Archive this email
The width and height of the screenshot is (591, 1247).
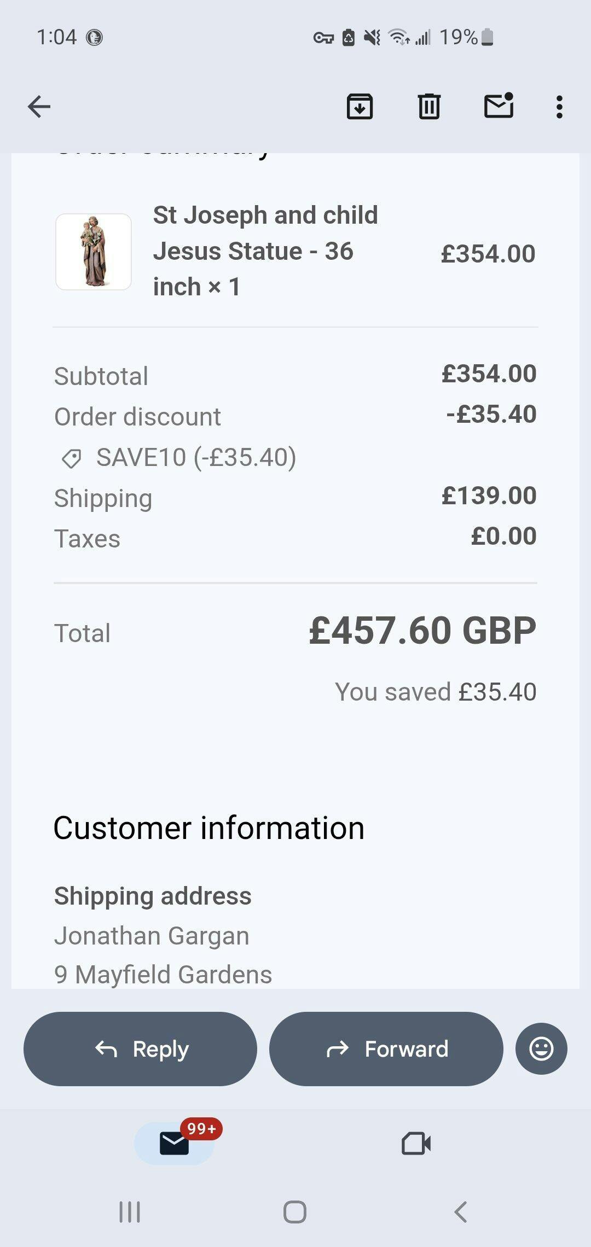coord(360,107)
